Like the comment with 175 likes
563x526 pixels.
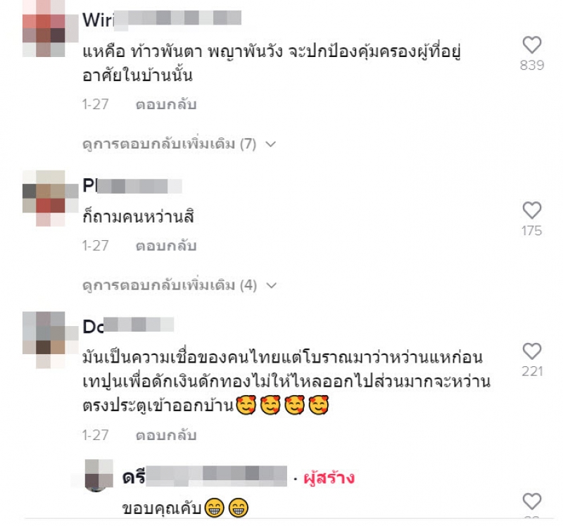(532, 211)
